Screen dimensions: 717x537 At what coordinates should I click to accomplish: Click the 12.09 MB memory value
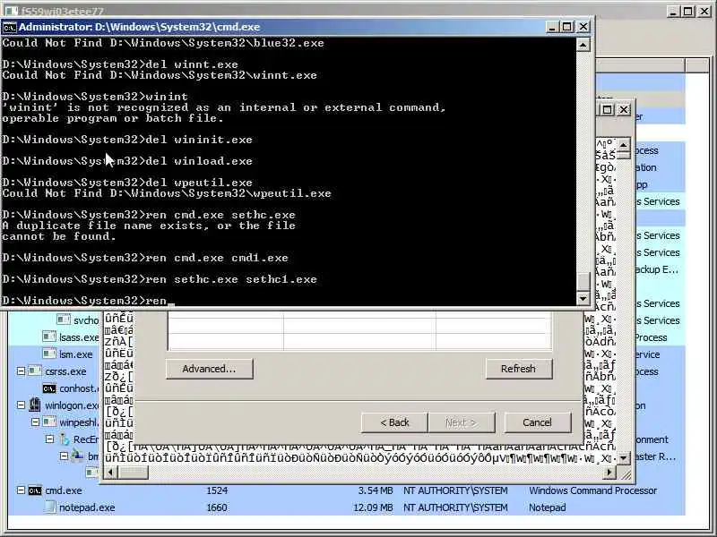coord(373,507)
